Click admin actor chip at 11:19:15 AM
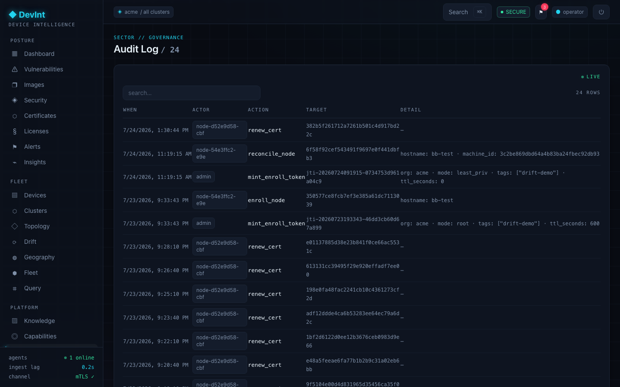 click(x=204, y=177)
